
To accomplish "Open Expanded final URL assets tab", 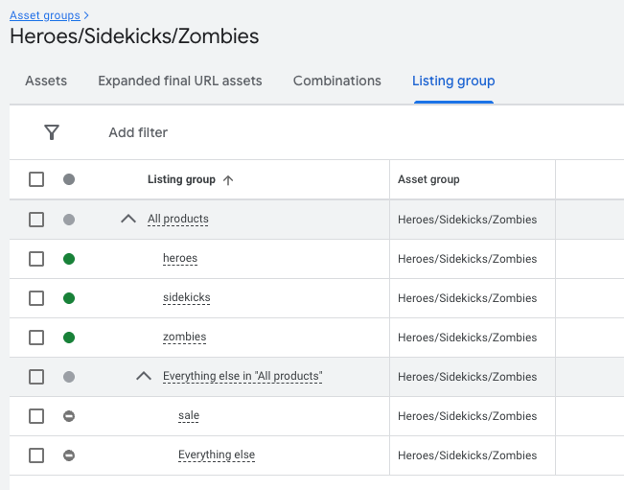I will coord(179,81).
